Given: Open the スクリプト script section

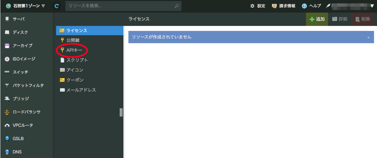Looking at the screenshot, I should click(77, 60).
